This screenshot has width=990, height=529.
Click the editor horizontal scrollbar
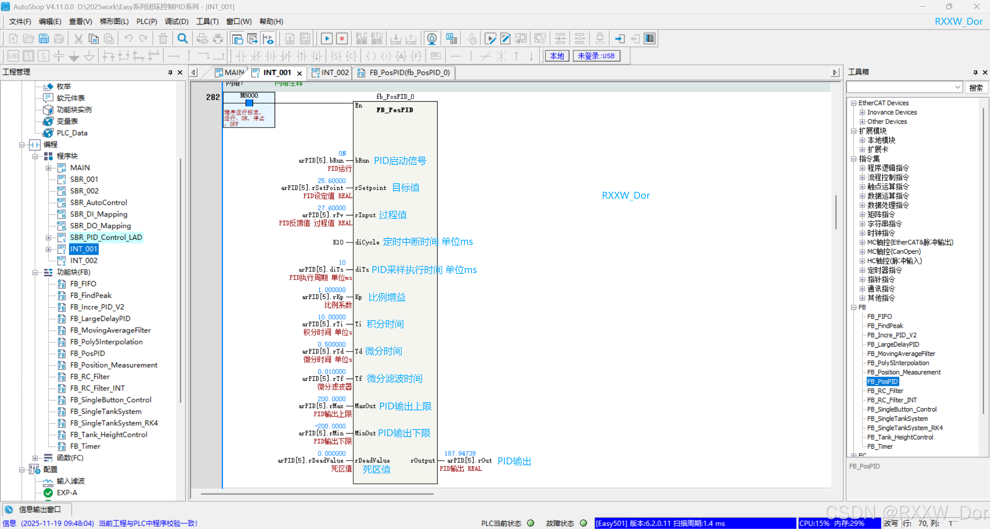click(316, 494)
